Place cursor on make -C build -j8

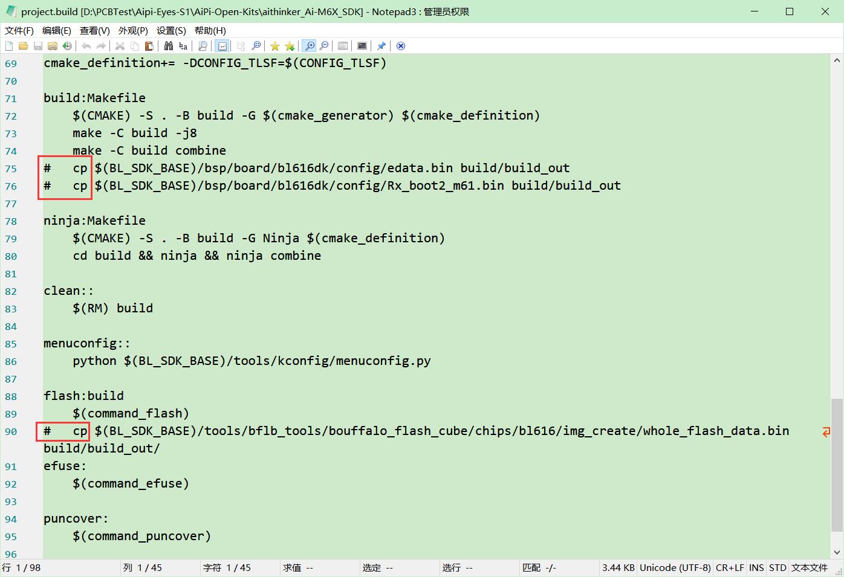point(135,133)
